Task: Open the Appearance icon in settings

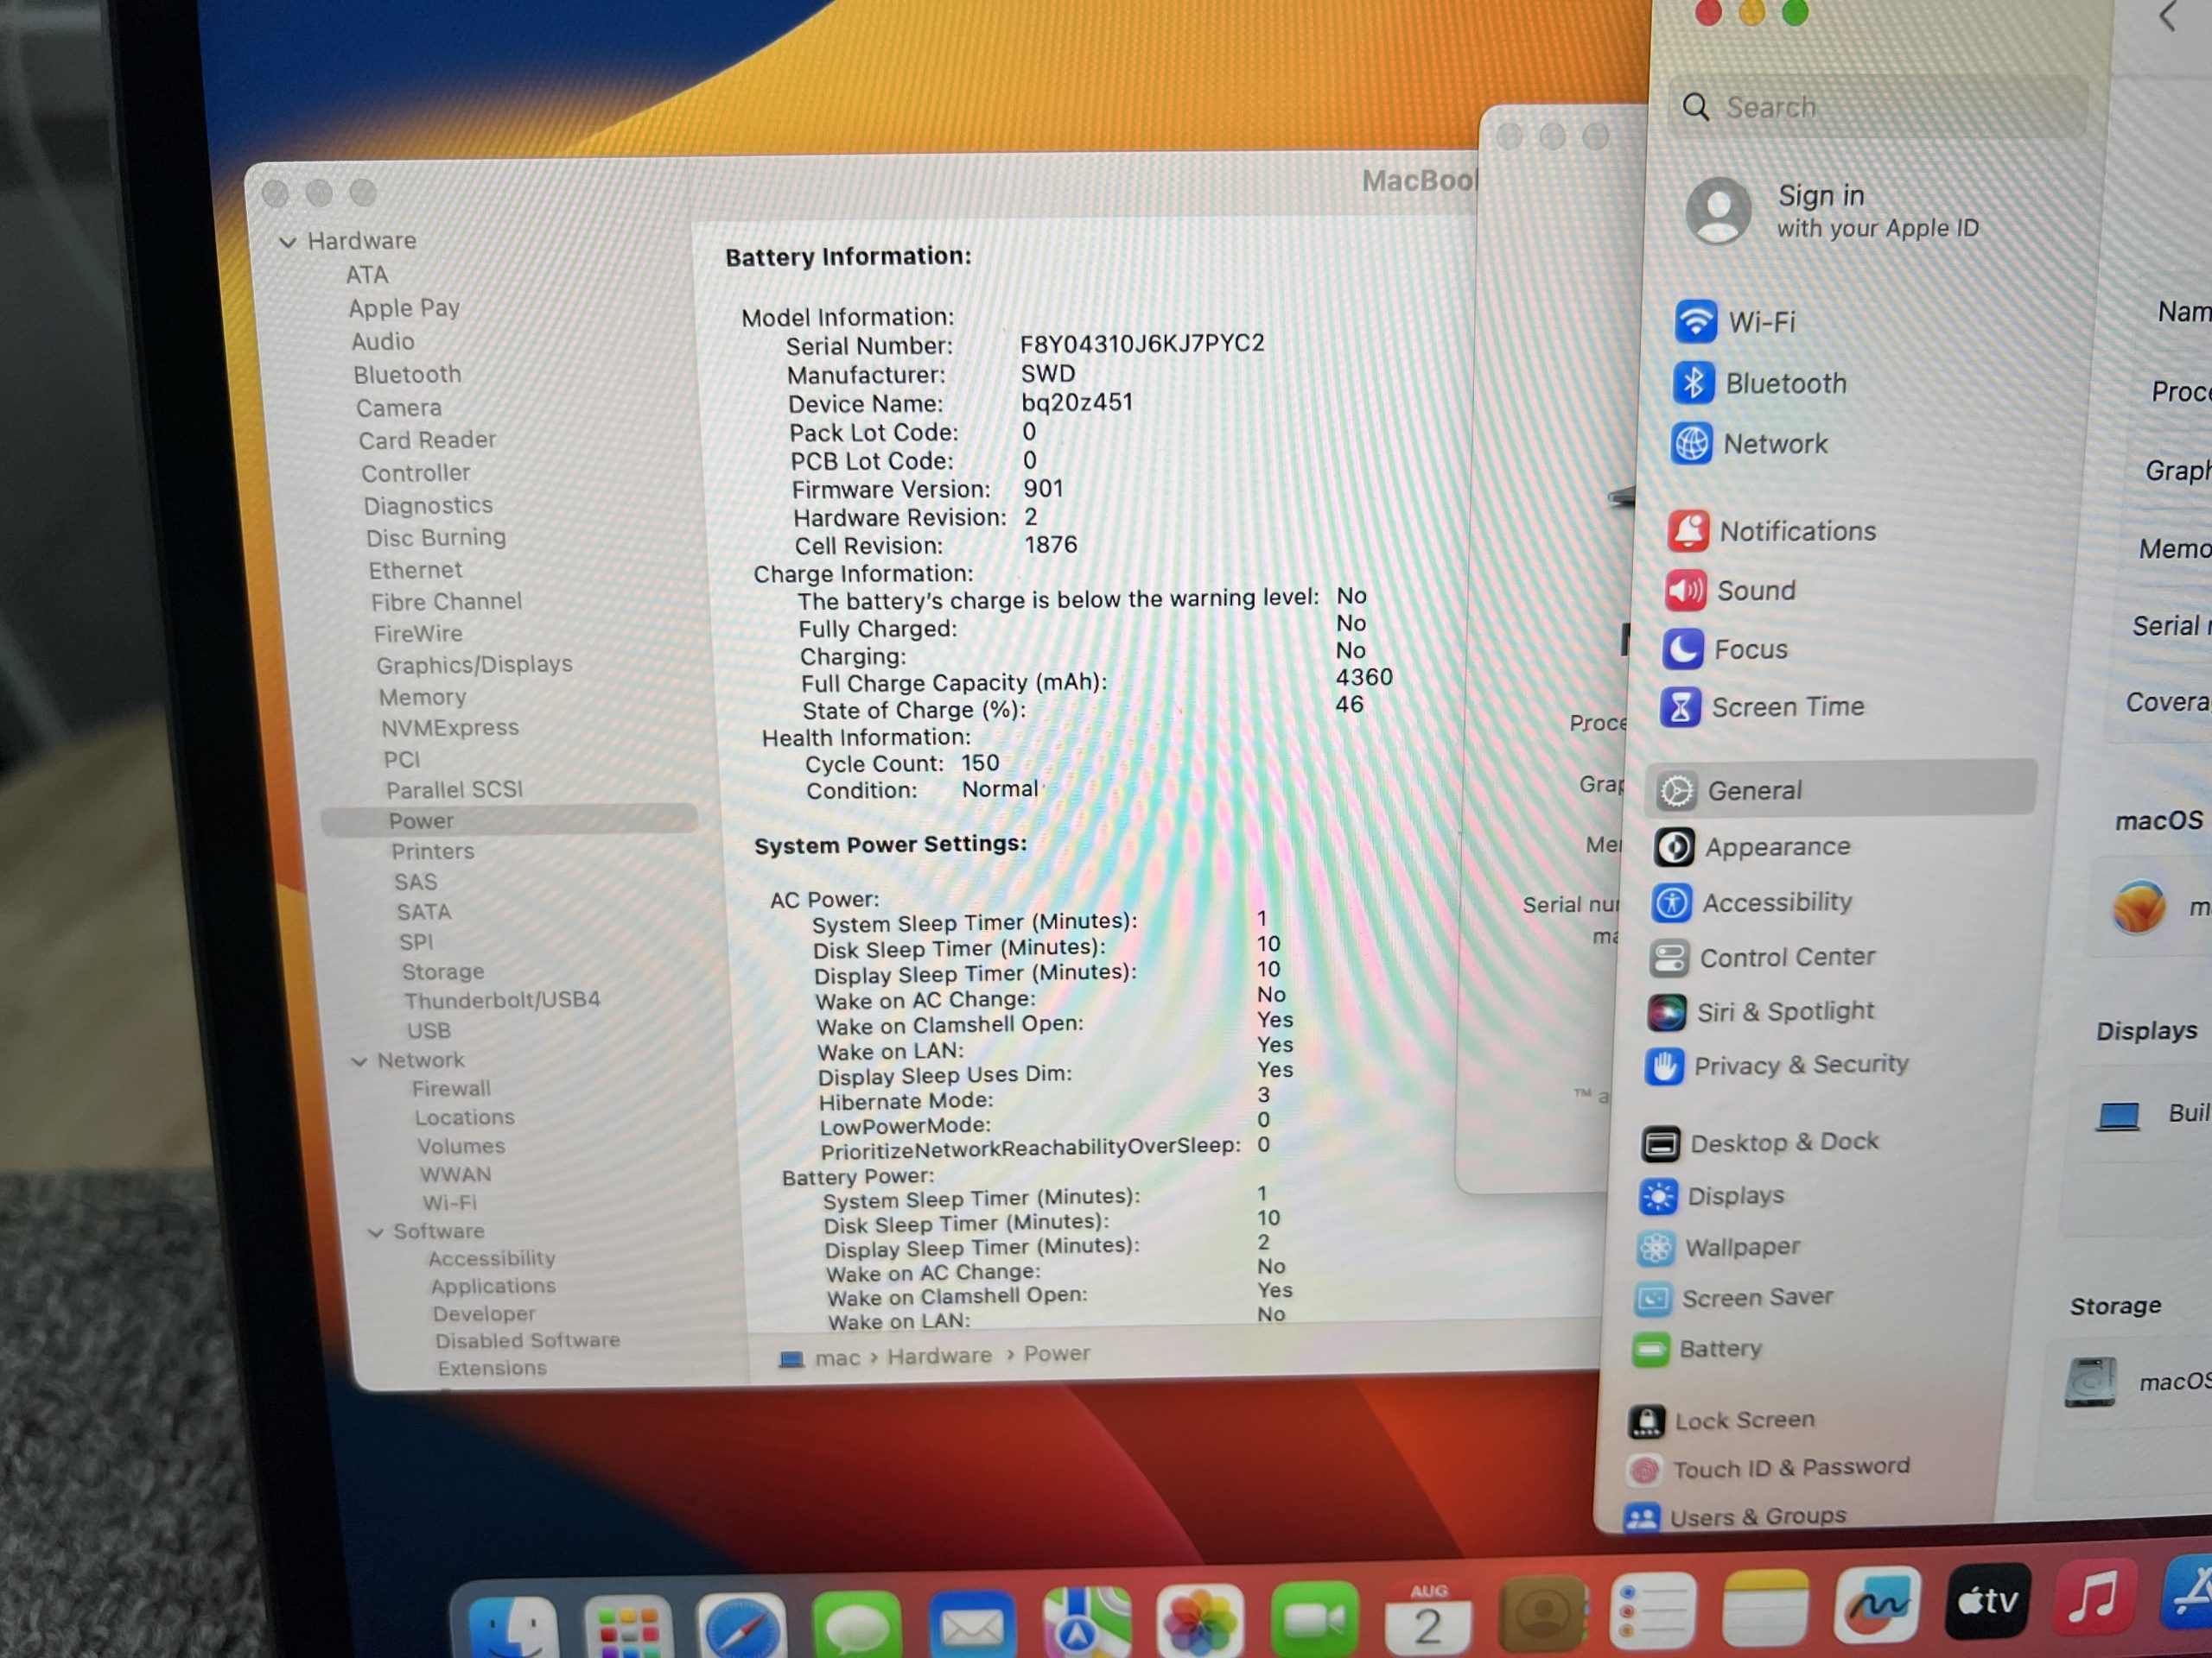Action: point(1674,847)
